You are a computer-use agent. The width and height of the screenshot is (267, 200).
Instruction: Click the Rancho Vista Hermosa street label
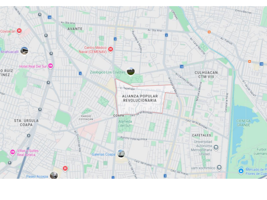(134, 138)
